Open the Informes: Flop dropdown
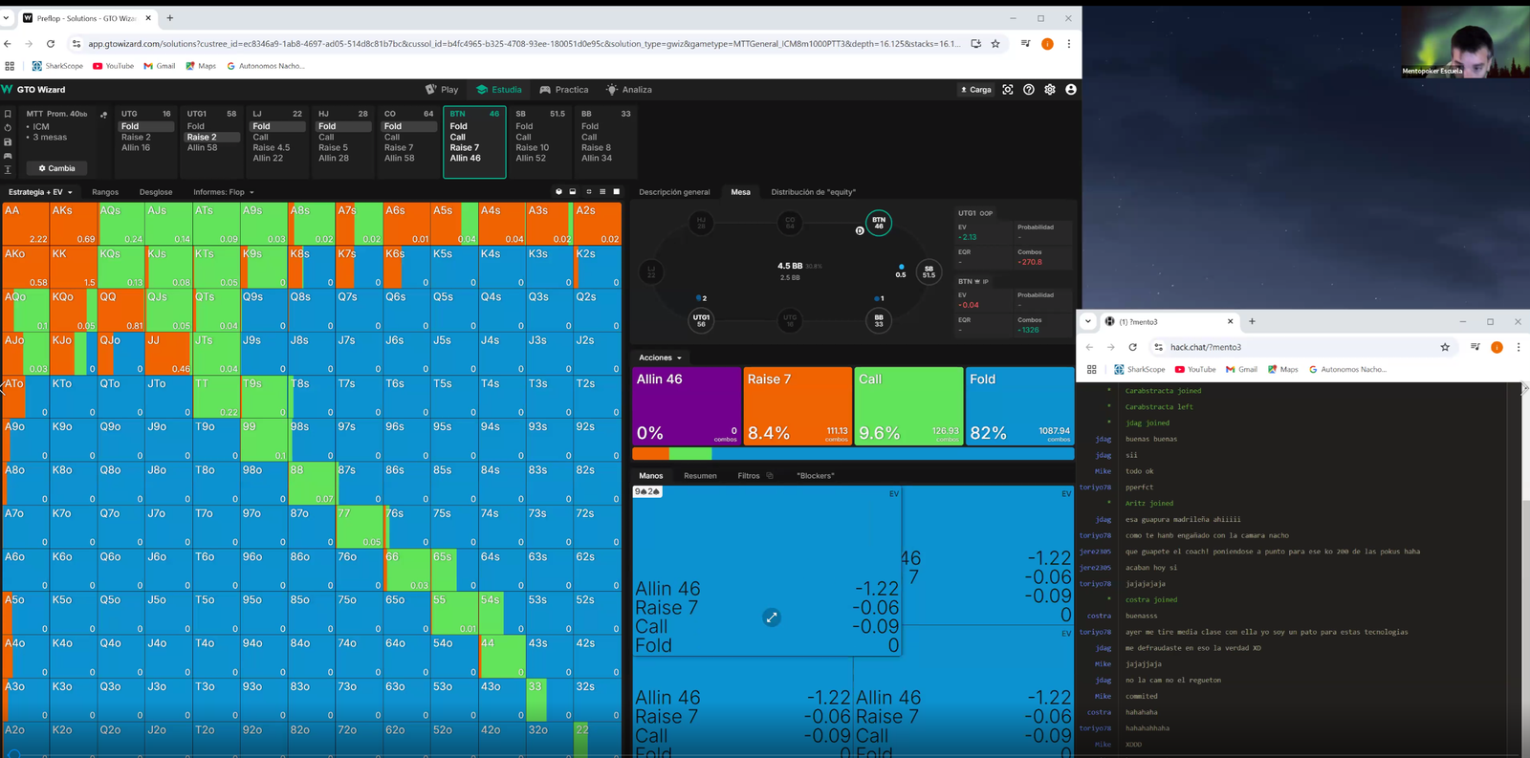 point(224,192)
